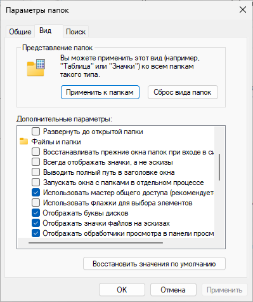Toggle Всегда отображать значки, а не эскизы
Image resolution: width=253 pixels, height=302 pixels.
[x=36, y=162]
